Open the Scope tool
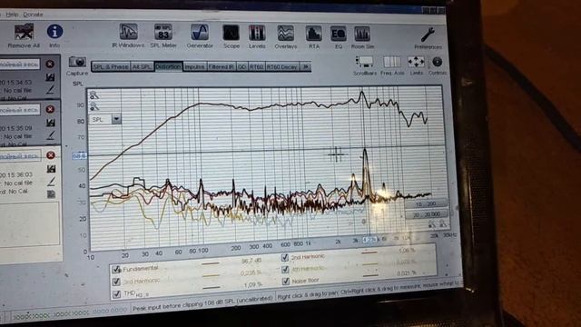This screenshot has width=581, height=327. [231, 33]
